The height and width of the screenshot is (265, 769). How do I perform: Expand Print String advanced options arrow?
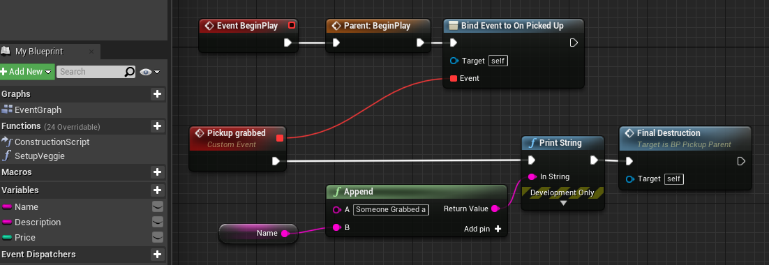pyautogui.click(x=563, y=203)
